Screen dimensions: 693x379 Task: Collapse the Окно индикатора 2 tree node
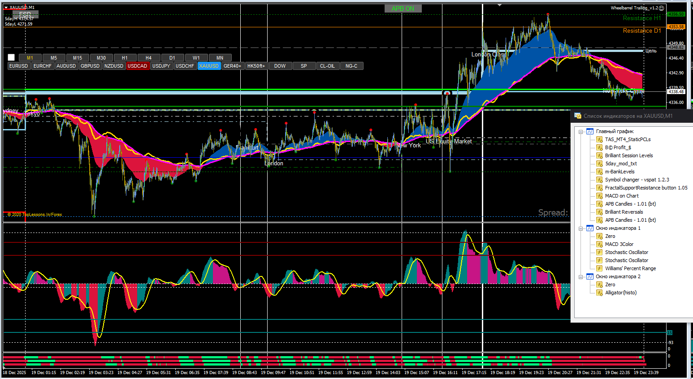coord(581,277)
